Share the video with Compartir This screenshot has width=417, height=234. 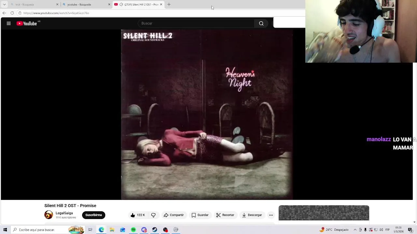(x=174, y=215)
